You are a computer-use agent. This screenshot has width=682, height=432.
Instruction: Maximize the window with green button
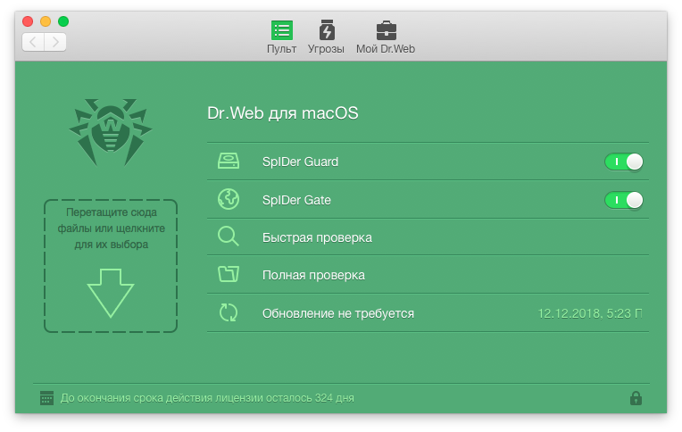tap(63, 21)
